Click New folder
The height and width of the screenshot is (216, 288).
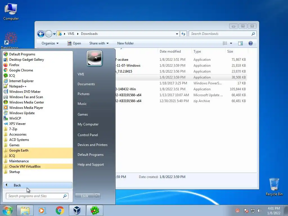click(x=125, y=43)
